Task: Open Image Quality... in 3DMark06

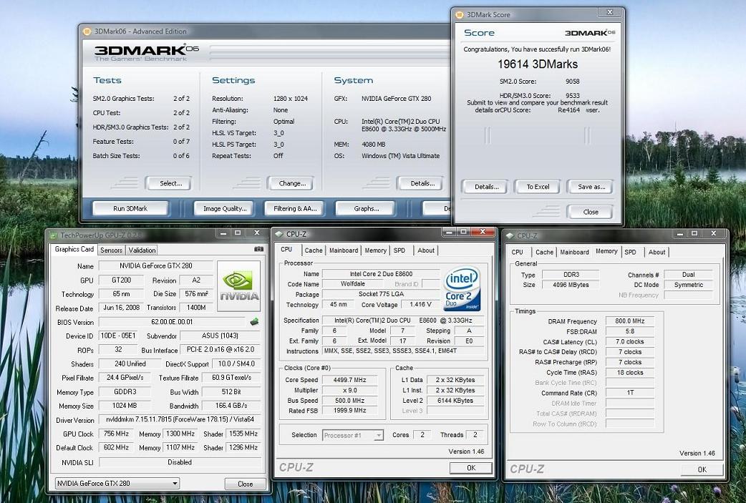Action: point(224,209)
